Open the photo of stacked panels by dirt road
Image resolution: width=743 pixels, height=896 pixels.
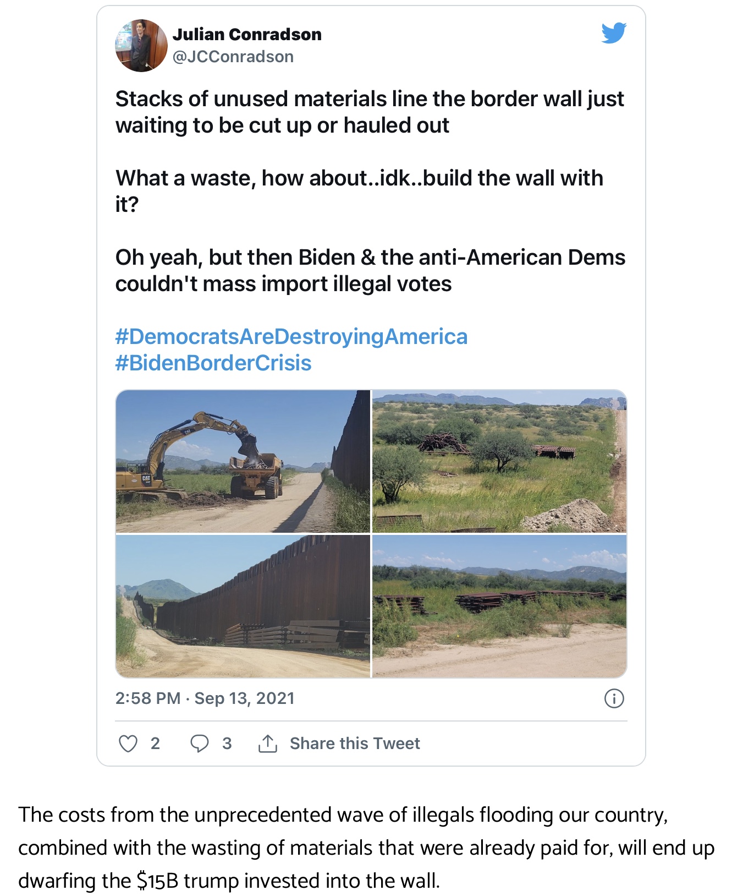(499, 606)
